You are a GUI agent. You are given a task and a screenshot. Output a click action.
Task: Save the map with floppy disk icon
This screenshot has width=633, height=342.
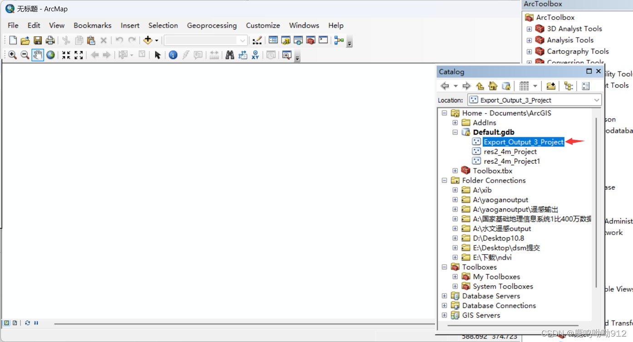[38, 40]
